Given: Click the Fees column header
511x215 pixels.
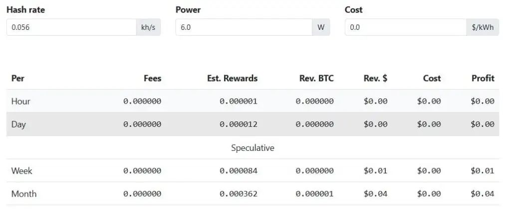Looking at the screenshot, I should [152, 78].
